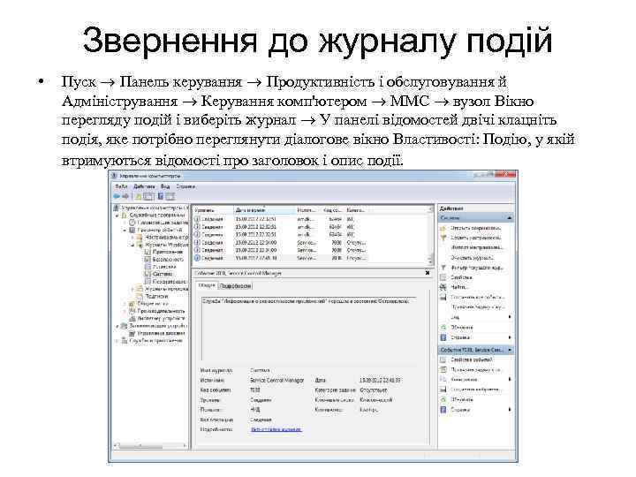Viewport: 636px width, 477px height.
Task: Click Привязать задачу к журналу action
Action: pos(477,307)
